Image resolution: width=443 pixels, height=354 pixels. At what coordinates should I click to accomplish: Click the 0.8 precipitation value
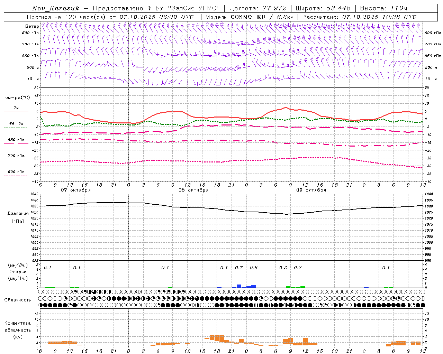tap(254, 268)
